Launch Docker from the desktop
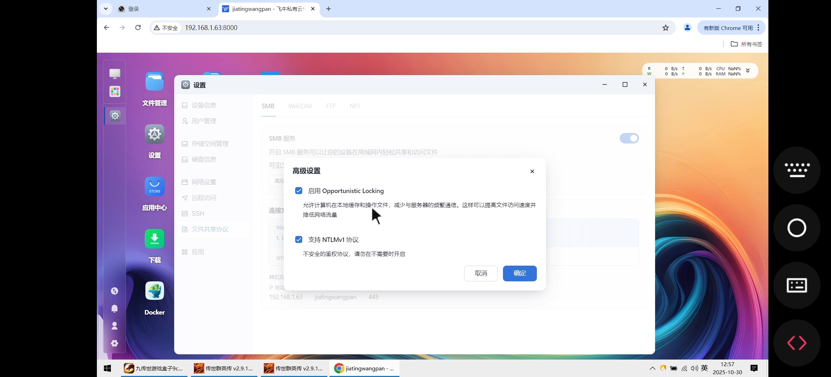 pyautogui.click(x=154, y=290)
